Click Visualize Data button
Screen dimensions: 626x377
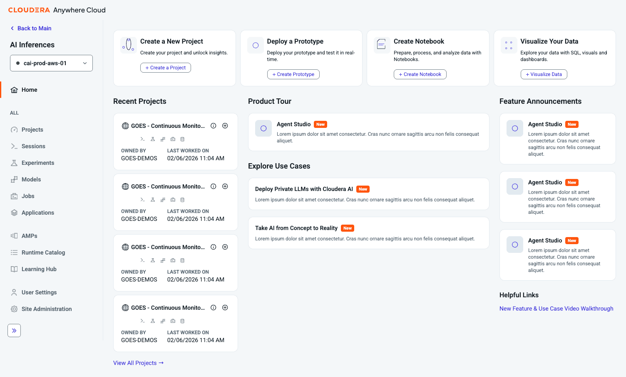(544, 74)
